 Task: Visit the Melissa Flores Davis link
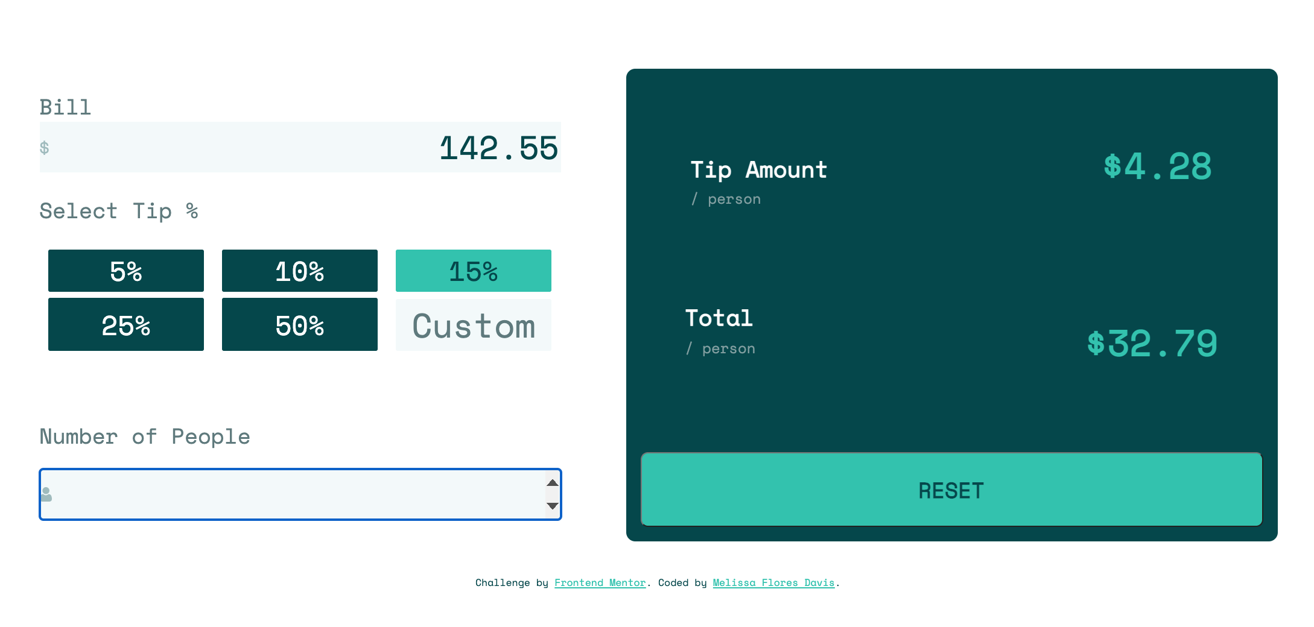(773, 582)
